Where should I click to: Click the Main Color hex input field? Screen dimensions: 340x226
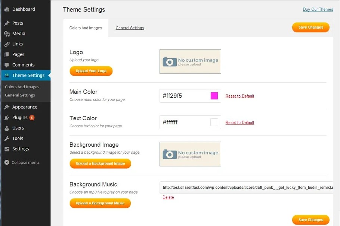click(x=184, y=96)
